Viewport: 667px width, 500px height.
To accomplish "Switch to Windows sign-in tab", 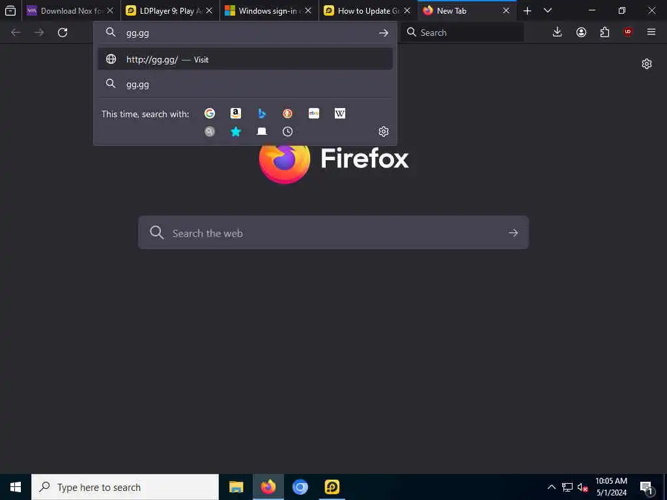I will pyautogui.click(x=269, y=11).
